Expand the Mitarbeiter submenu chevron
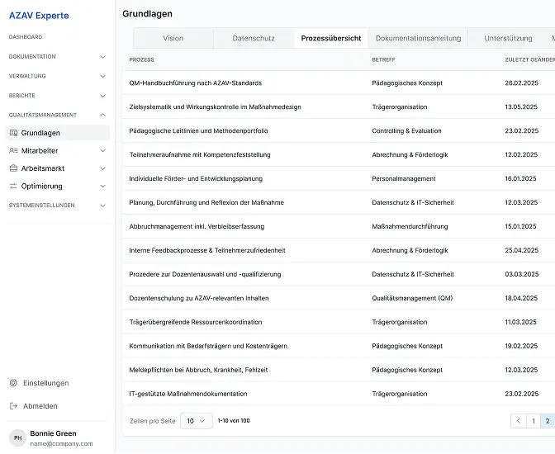 pos(103,151)
